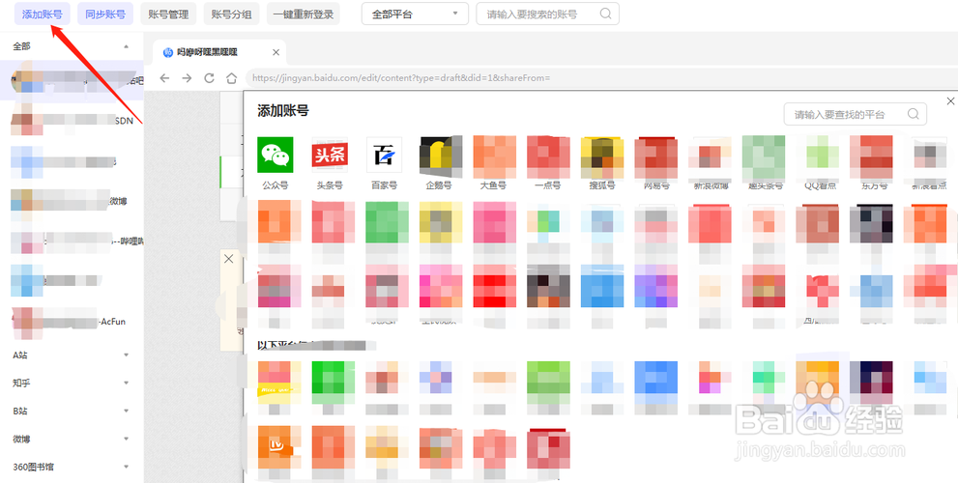This screenshot has width=958, height=483.
Task: Select the account ending in SDN
Action: [x=72, y=121]
